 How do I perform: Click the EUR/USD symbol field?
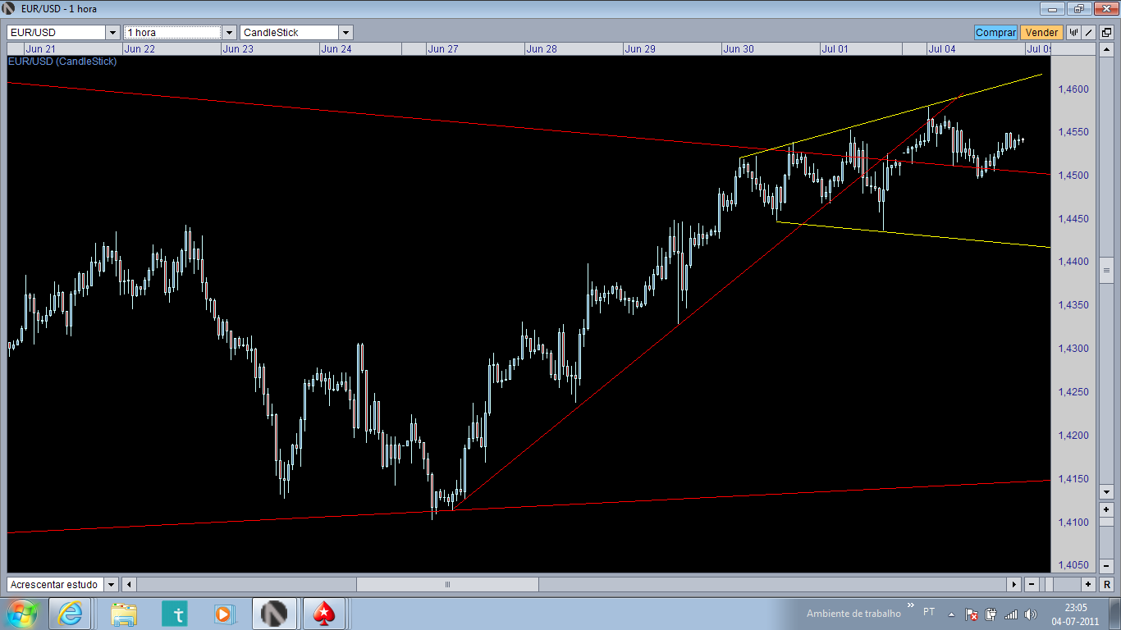(x=57, y=32)
